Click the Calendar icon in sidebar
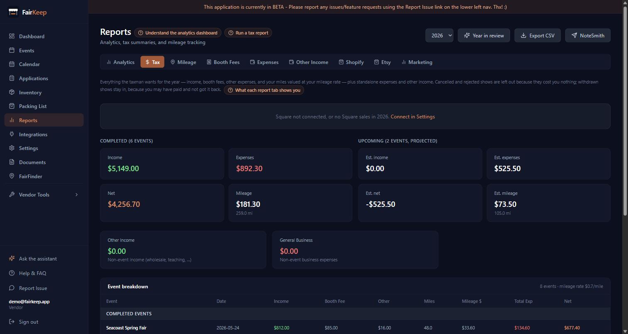 pyautogui.click(x=12, y=64)
